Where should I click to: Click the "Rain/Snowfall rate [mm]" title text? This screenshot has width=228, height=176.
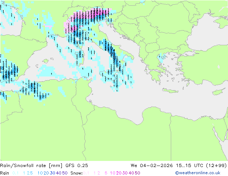pos(31,166)
